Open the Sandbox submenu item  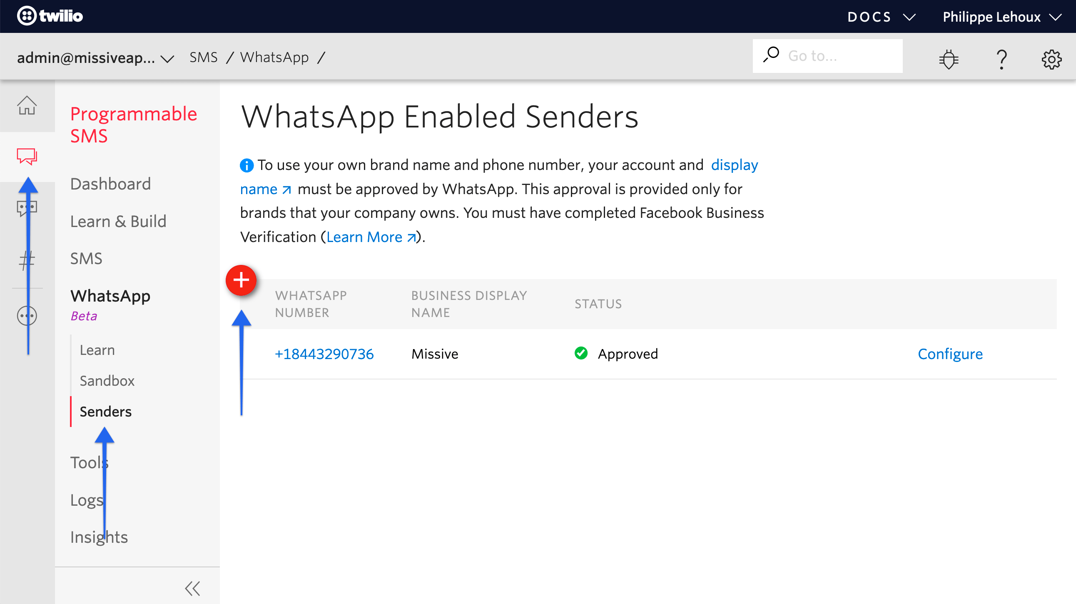(x=107, y=381)
